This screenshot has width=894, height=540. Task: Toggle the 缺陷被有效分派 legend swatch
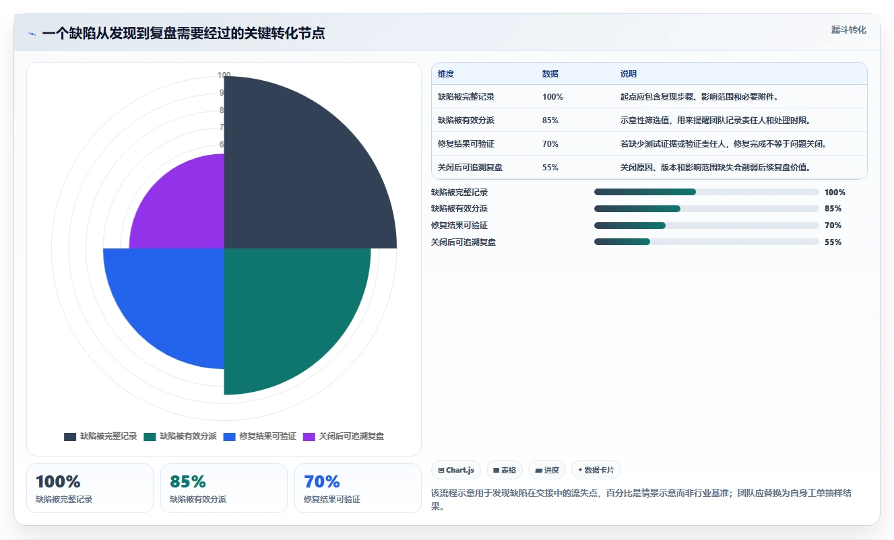click(x=150, y=436)
